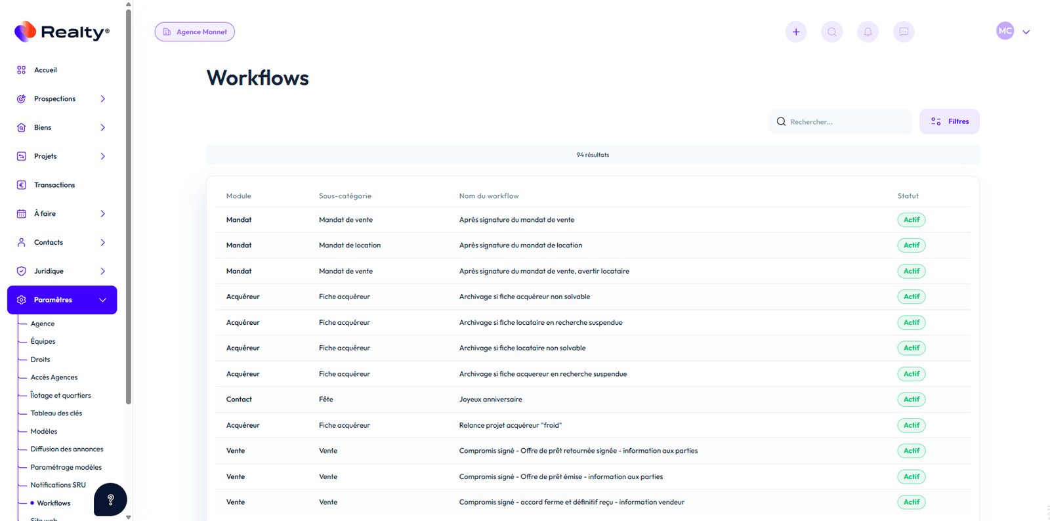The width and height of the screenshot is (1050, 521).
Task: Go to Transactions in sidebar
Action: [x=54, y=185]
